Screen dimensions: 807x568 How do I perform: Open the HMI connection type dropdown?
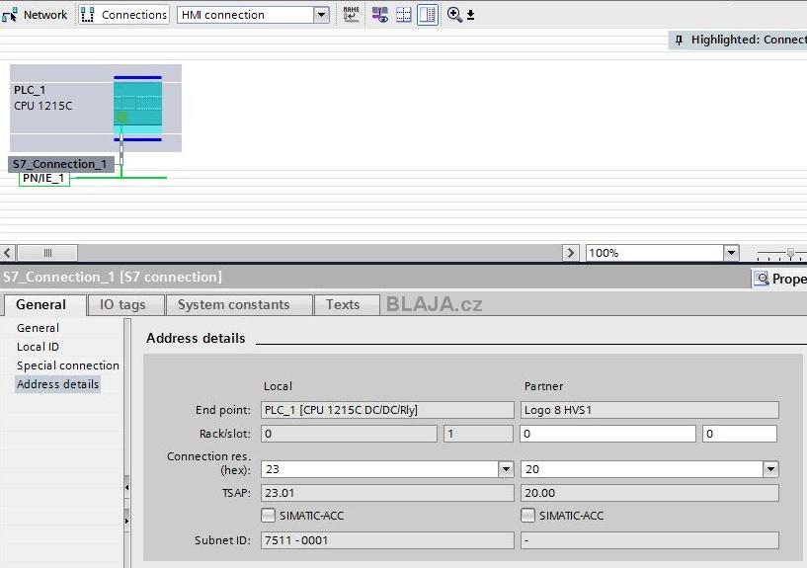pos(321,15)
